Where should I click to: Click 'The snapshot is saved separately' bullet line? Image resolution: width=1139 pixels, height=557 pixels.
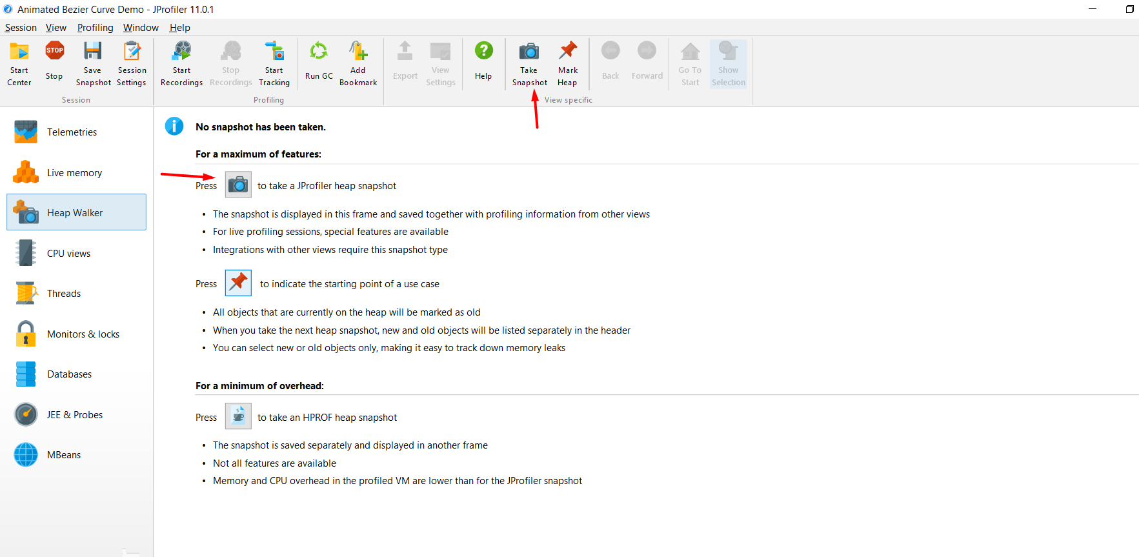[350, 445]
